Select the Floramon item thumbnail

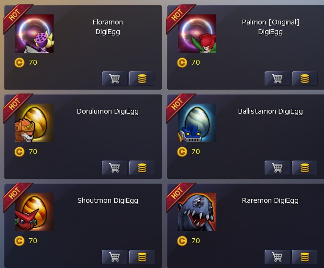click(x=34, y=34)
